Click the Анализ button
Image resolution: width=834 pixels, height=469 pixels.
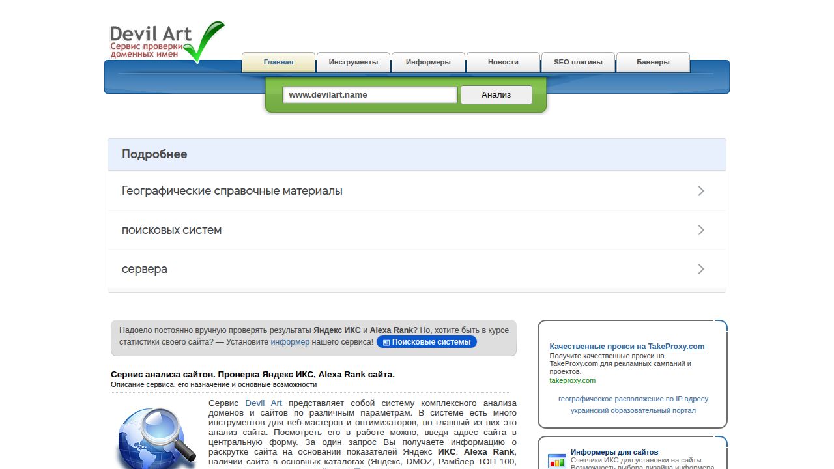tap(496, 95)
